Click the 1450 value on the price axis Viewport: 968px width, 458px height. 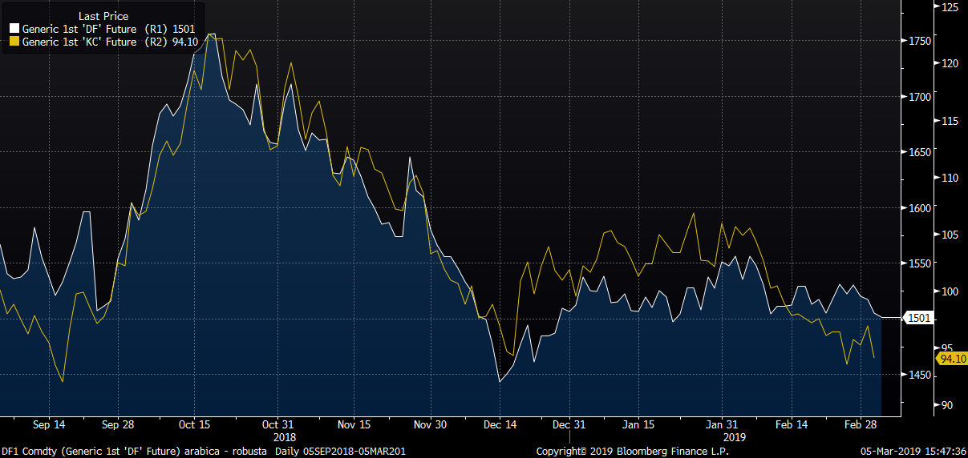tap(919, 375)
